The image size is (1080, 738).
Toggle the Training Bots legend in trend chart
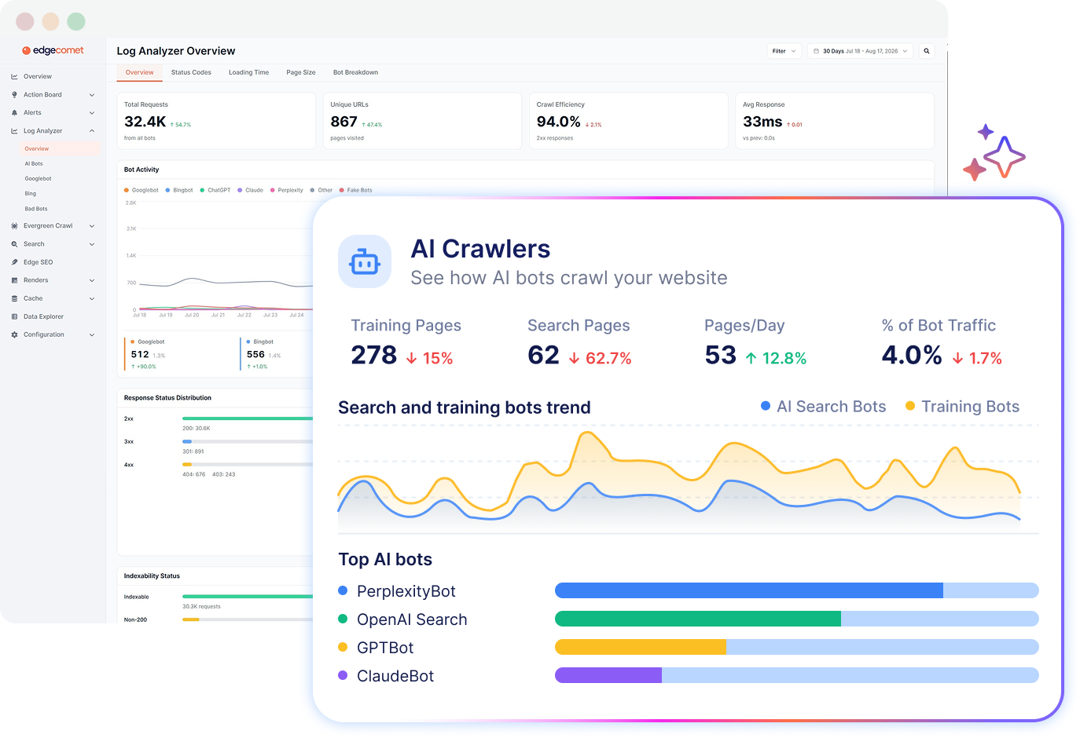[962, 407]
